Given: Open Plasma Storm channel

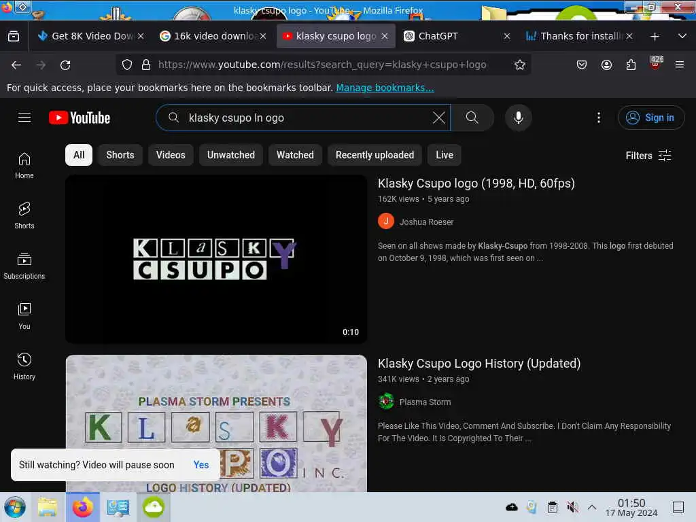Looking at the screenshot, I should click(425, 402).
